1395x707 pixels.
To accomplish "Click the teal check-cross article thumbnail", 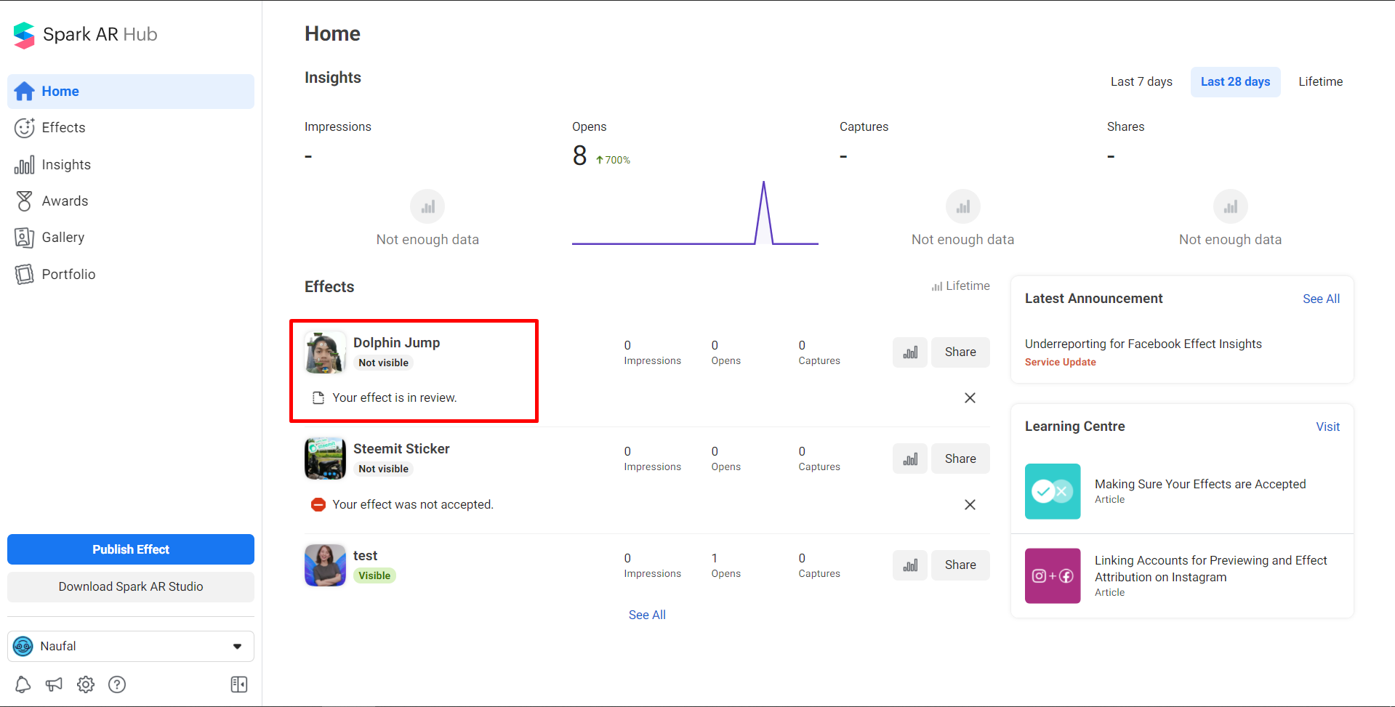I will pyautogui.click(x=1053, y=492).
